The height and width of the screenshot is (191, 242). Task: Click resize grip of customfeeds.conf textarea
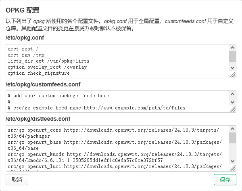click(x=233, y=109)
